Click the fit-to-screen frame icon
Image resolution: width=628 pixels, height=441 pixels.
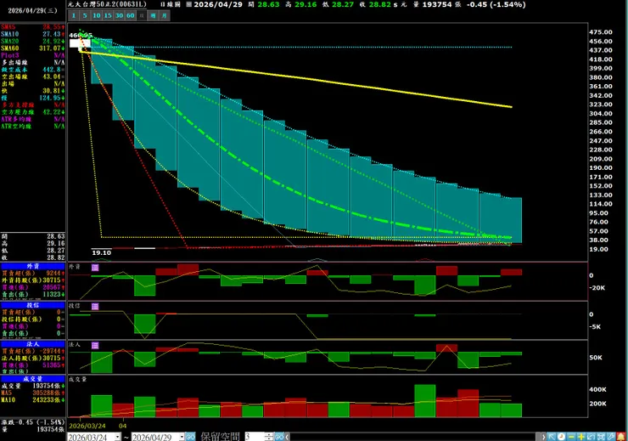pos(600,437)
